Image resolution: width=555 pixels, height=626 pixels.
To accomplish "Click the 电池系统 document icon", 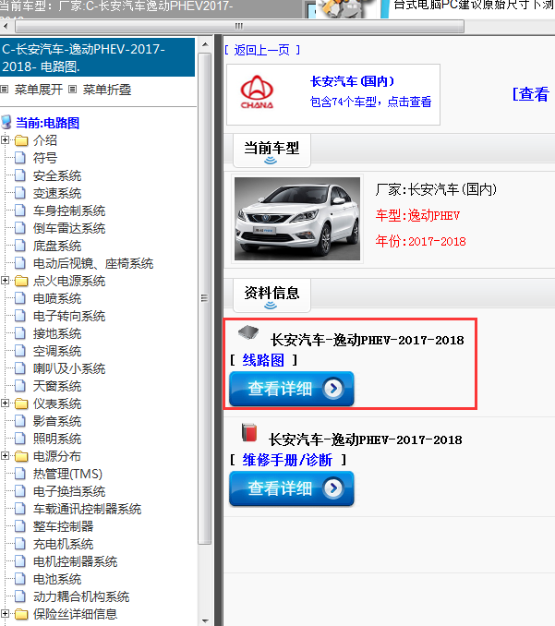I will 20,579.
